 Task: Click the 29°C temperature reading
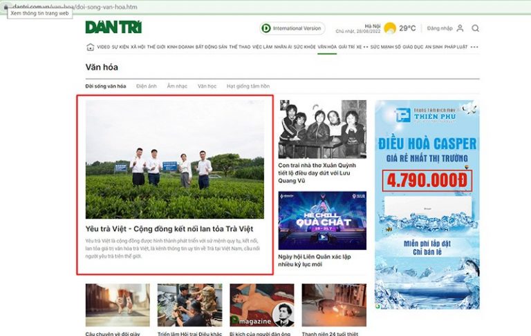[407, 28]
